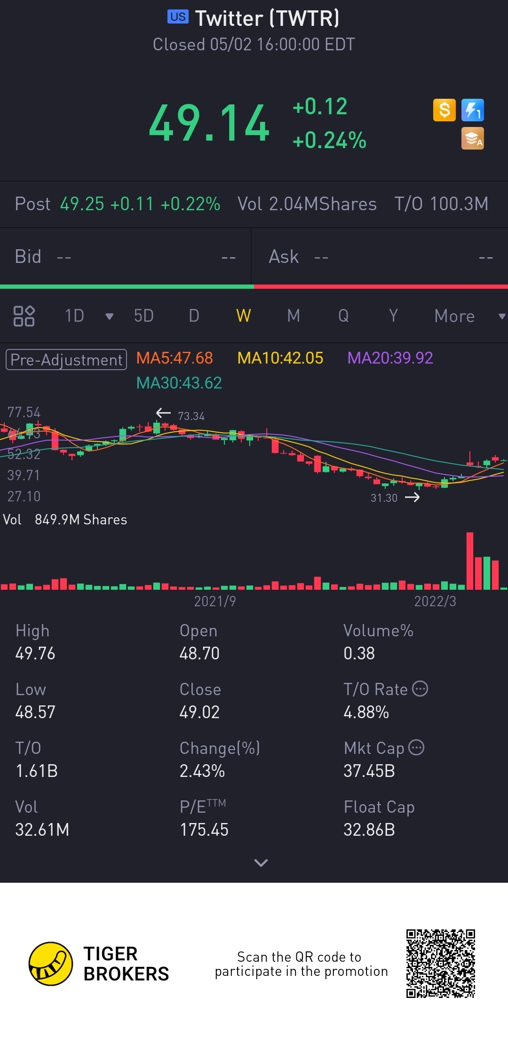The image size is (508, 1045).
Task: Tap the MA10:42.05 indicator label
Action: (x=280, y=358)
